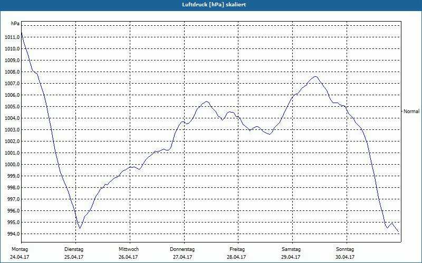Click the date 28.04.17
The image size is (422, 263).
click(236, 257)
